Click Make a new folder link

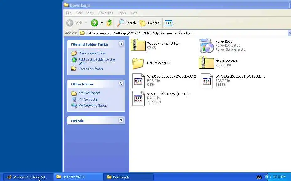coord(92,53)
